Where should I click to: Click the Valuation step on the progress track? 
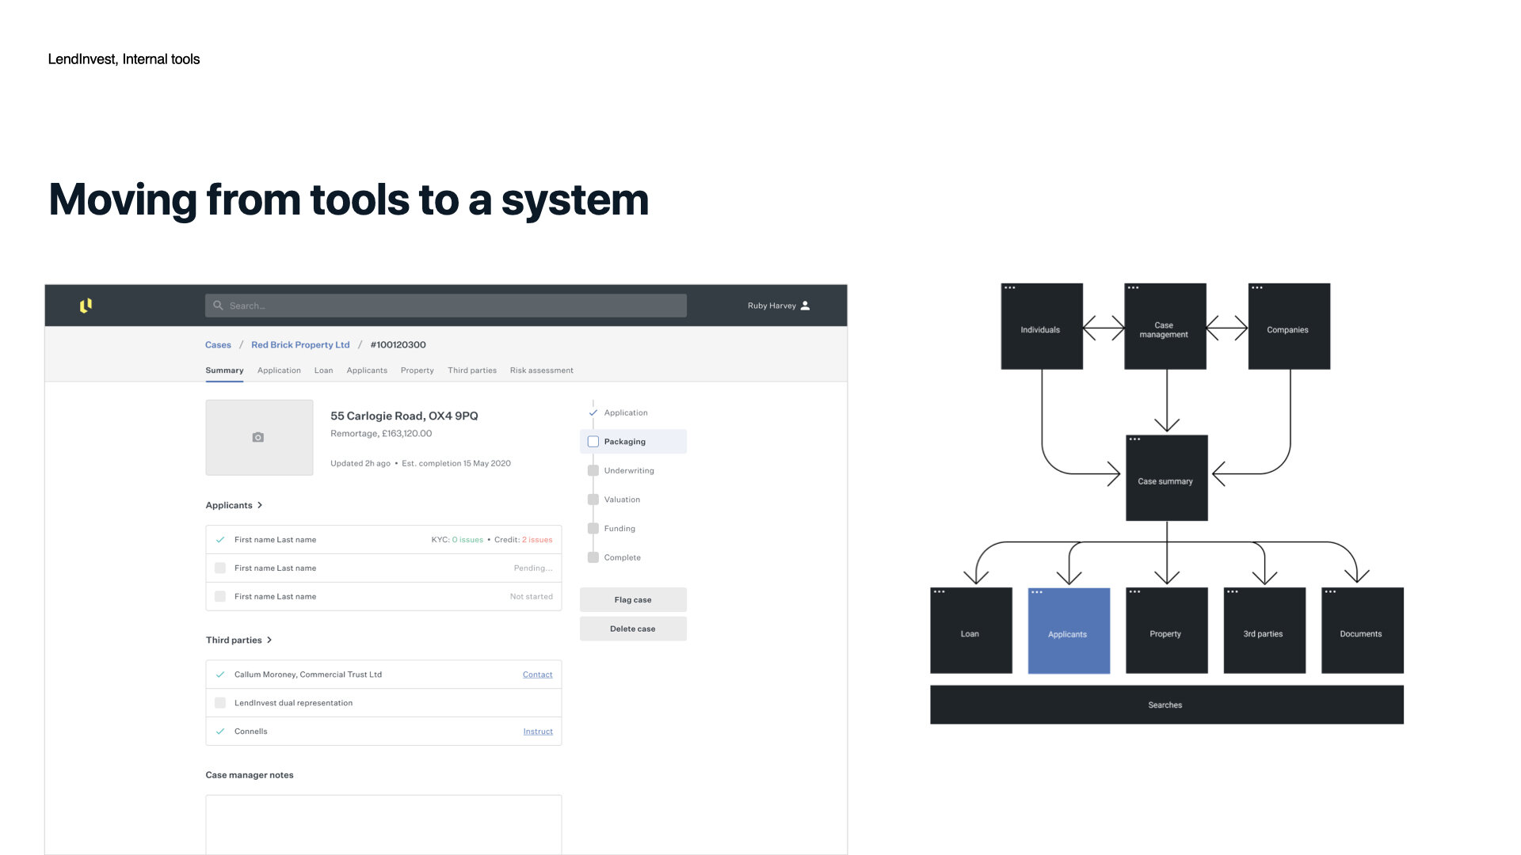(x=593, y=499)
